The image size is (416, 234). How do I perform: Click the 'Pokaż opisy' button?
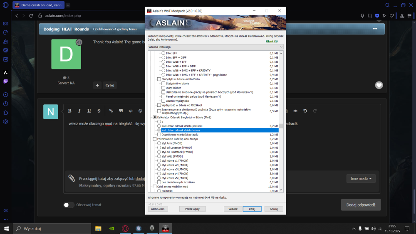click(x=192, y=209)
